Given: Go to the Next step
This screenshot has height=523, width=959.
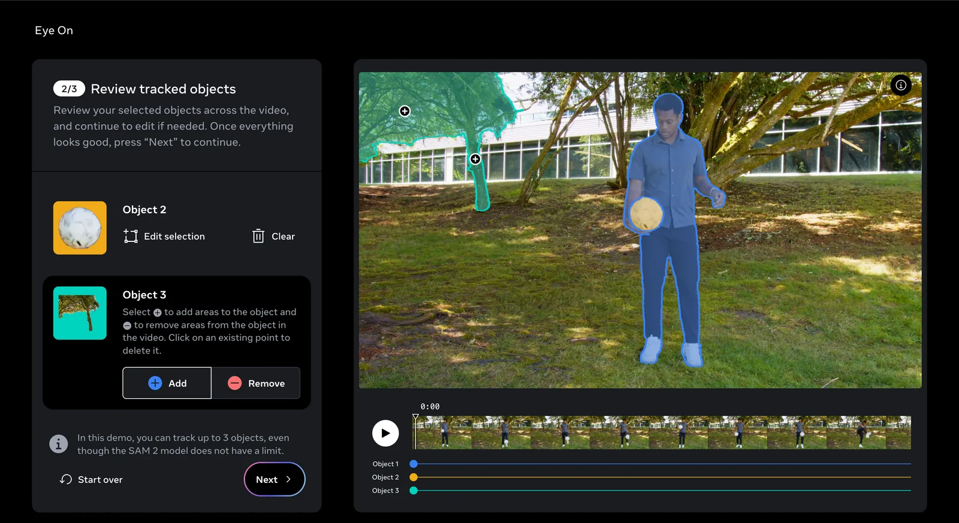Looking at the screenshot, I should (x=275, y=479).
